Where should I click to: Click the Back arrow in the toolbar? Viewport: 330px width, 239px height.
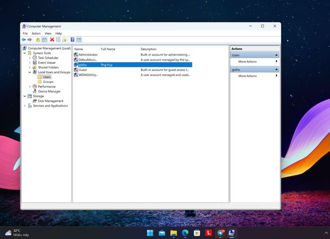click(x=24, y=40)
